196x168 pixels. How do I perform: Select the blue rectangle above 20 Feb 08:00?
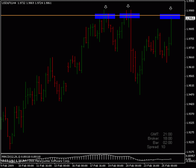130,16
